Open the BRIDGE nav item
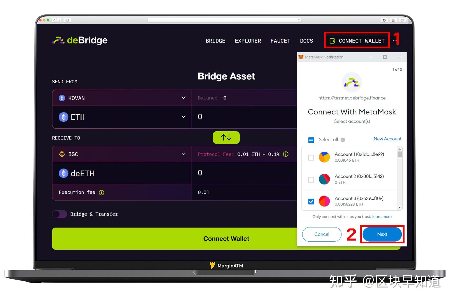This screenshot has height=300, width=452. click(x=215, y=41)
